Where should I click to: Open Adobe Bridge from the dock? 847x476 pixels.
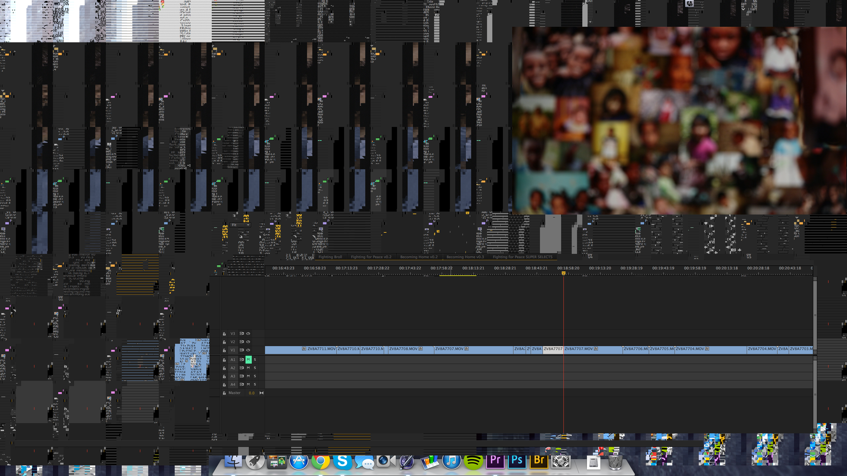click(x=539, y=460)
